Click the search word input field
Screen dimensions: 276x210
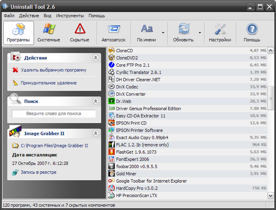tap(54, 114)
